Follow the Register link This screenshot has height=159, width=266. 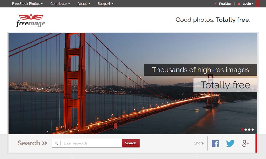[x=225, y=4]
